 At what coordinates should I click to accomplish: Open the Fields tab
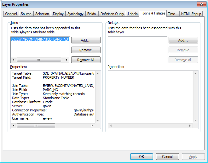[91, 14]
